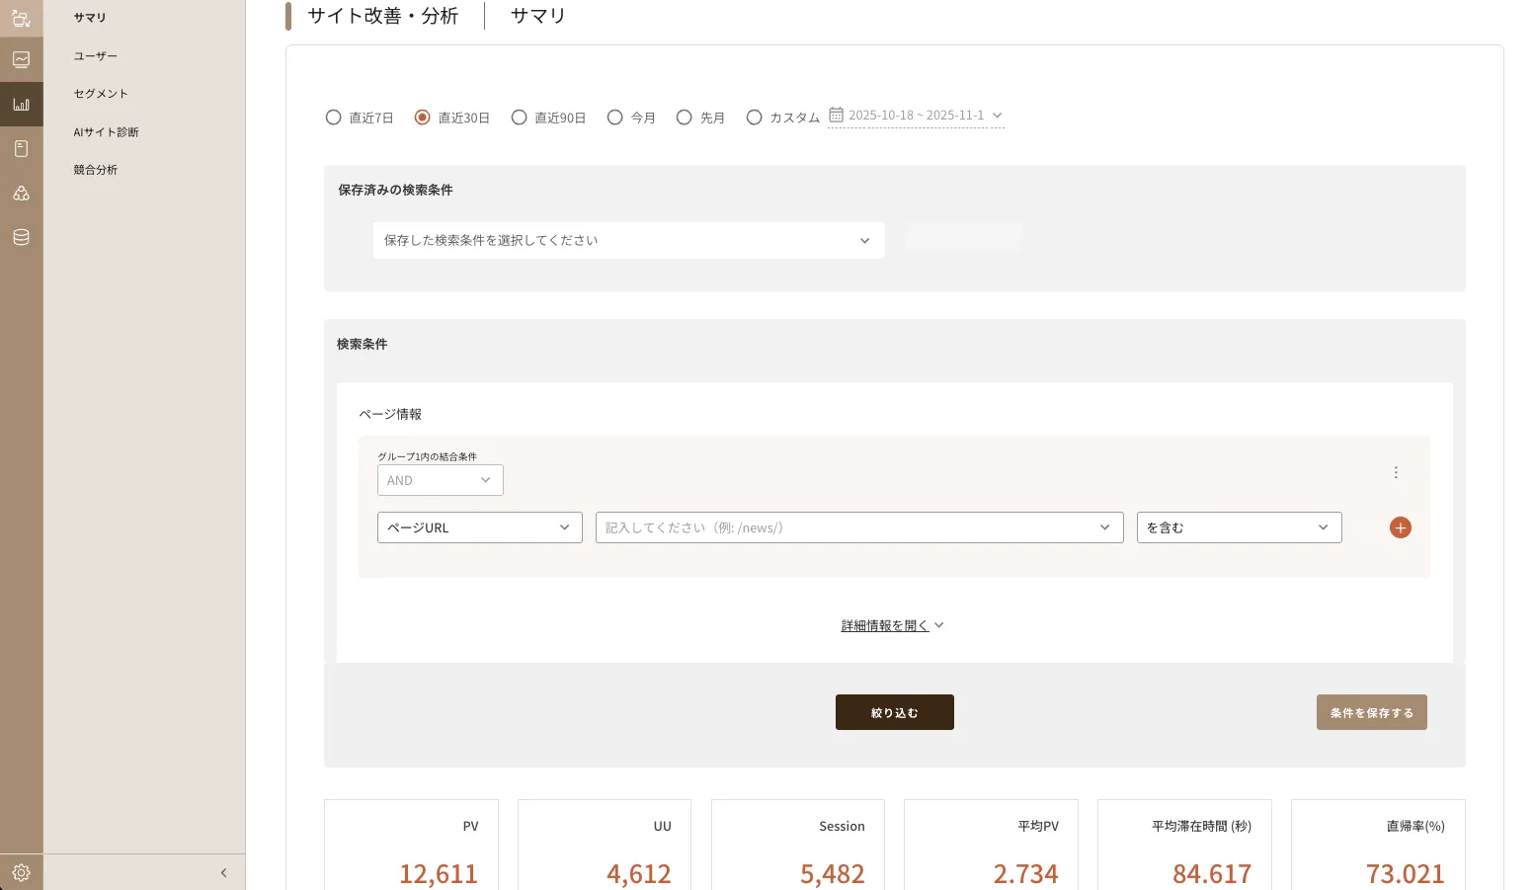1535x890 pixels.
Task: Expand the AND join-condition dropdown
Action: point(440,480)
